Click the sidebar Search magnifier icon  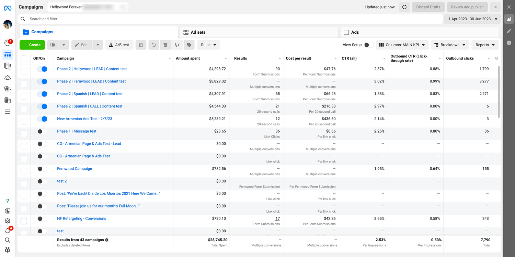coord(8,240)
